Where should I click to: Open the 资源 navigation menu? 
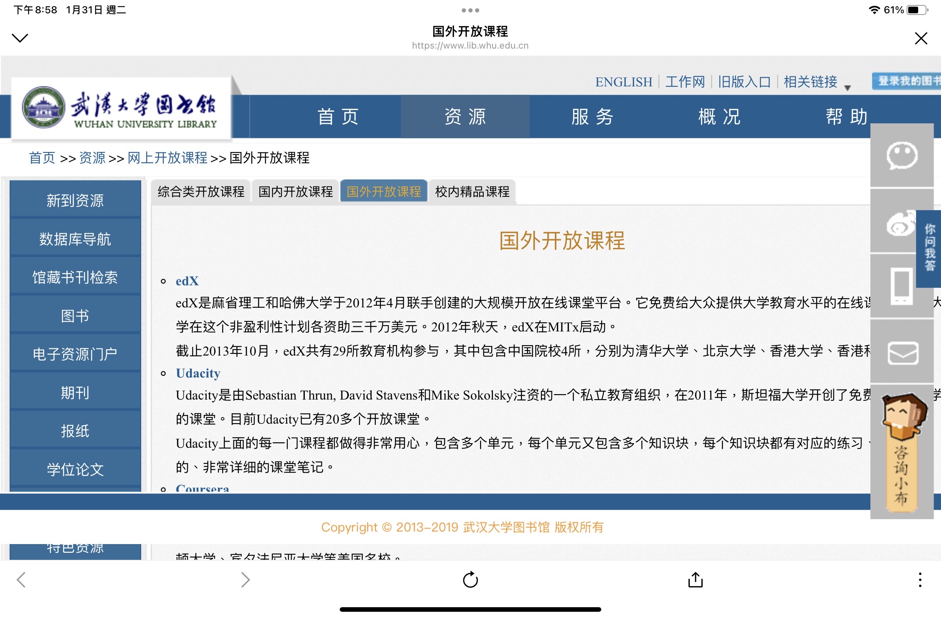tap(465, 117)
